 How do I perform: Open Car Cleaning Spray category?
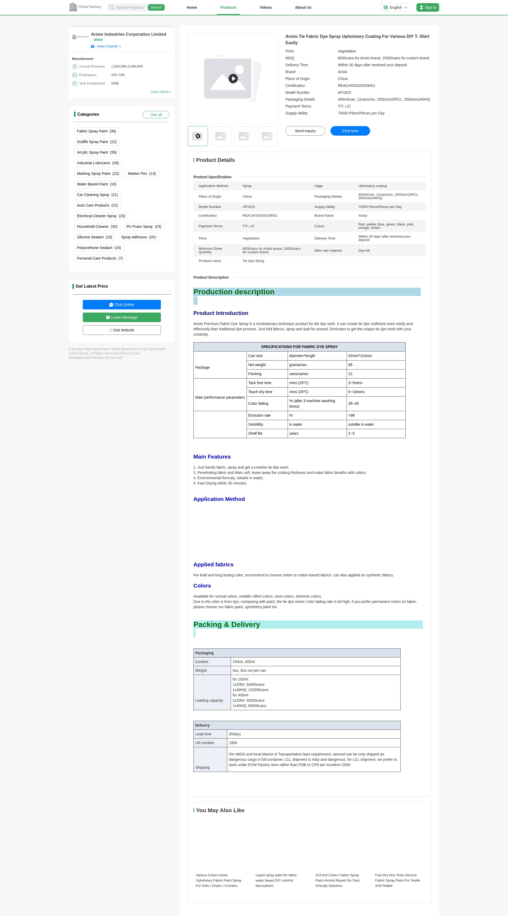(x=98, y=195)
